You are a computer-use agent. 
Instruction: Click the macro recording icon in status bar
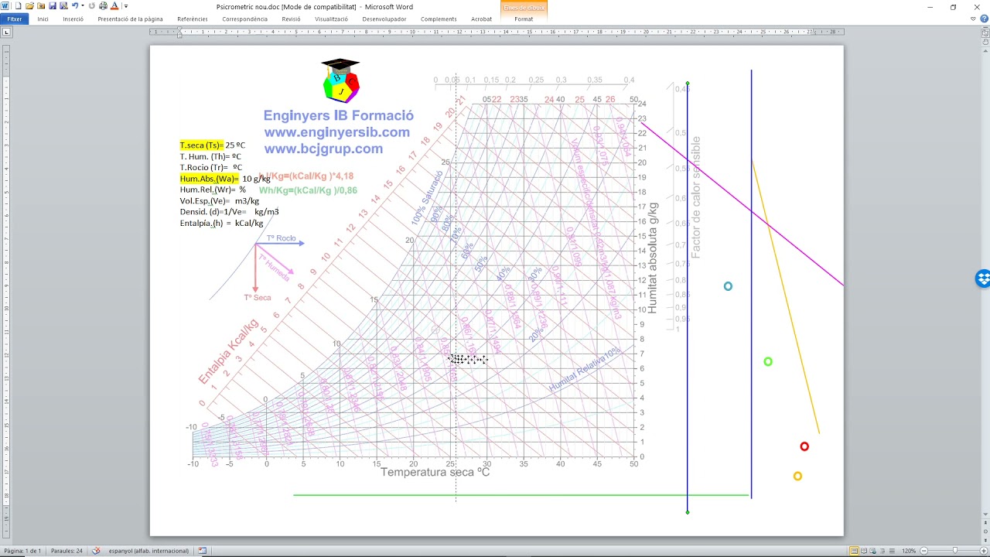(x=202, y=551)
